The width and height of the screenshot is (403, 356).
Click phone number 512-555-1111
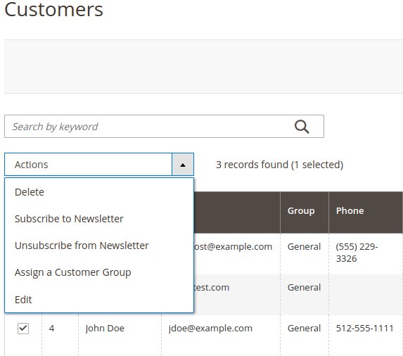point(365,329)
